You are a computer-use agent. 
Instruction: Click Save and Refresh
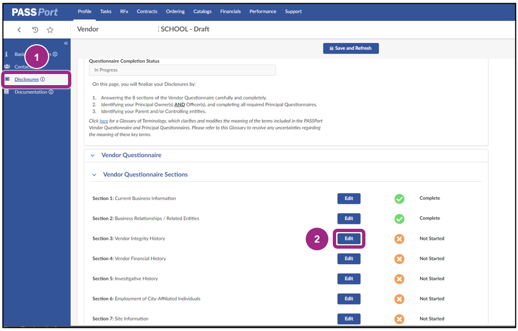coord(350,48)
